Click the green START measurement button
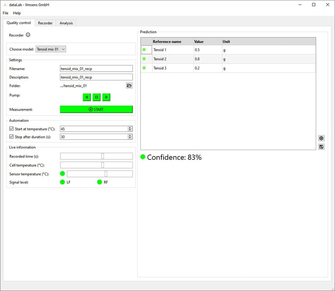 96,109
